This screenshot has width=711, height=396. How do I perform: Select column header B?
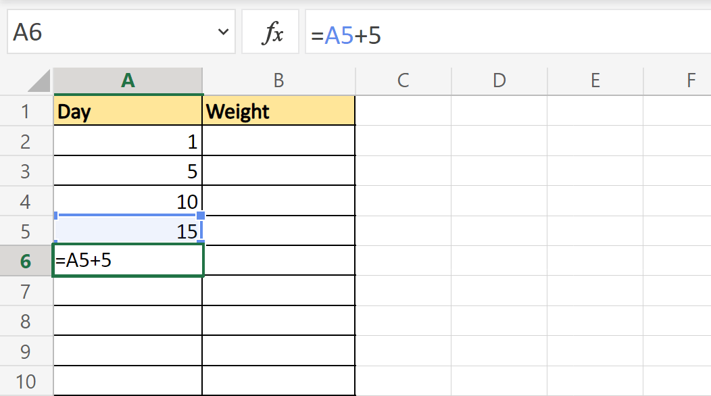click(x=278, y=80)
